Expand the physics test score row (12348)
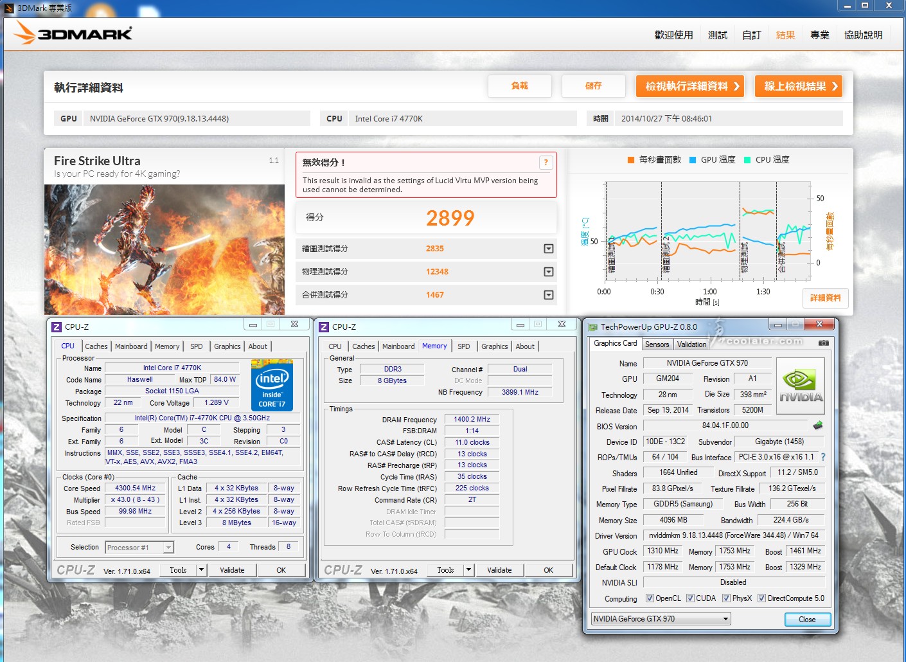The image size is (906, 662). pyautogui.click(x=549, y=272)
